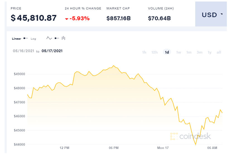Select the Linear scale label

(x=16, y=39)
